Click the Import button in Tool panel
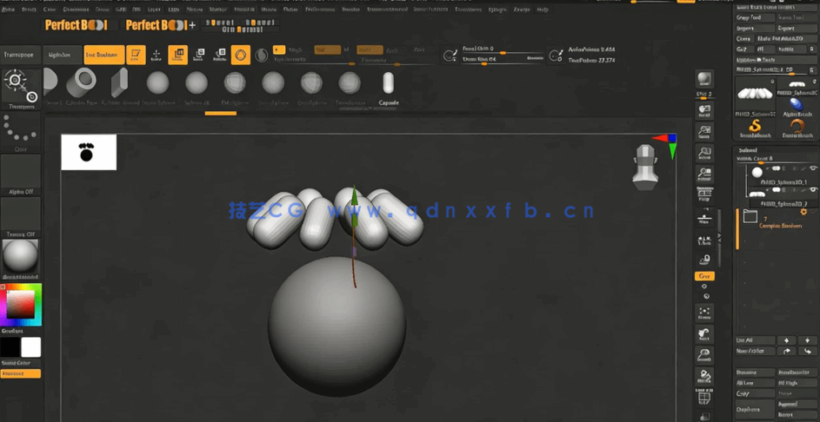820x422 pixels. [x=755, y=28]
